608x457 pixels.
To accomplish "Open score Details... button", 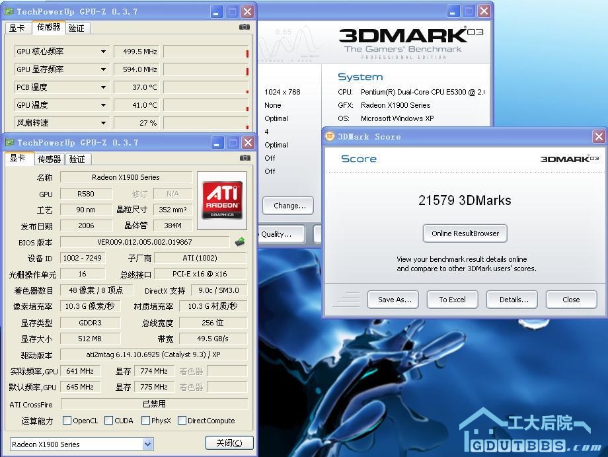I will (512, 300).
